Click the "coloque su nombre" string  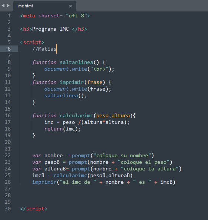coord(123,155)
